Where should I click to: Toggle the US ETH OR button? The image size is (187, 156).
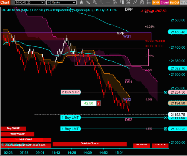pyautogui.click(x=142, y=146)
